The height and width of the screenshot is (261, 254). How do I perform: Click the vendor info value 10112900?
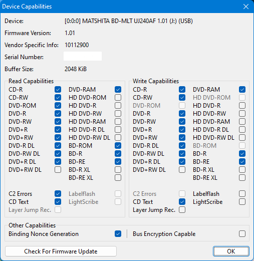click(x=77, y=45)
